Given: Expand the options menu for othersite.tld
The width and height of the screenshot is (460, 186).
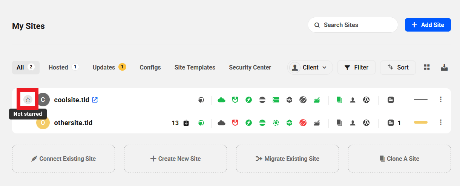Looking at the screenshot, I should (441, 122).
